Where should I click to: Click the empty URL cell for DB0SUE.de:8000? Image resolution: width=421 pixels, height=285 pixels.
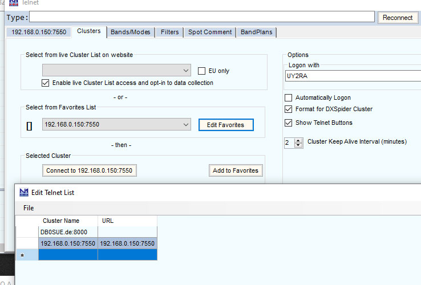coord(128,232)
